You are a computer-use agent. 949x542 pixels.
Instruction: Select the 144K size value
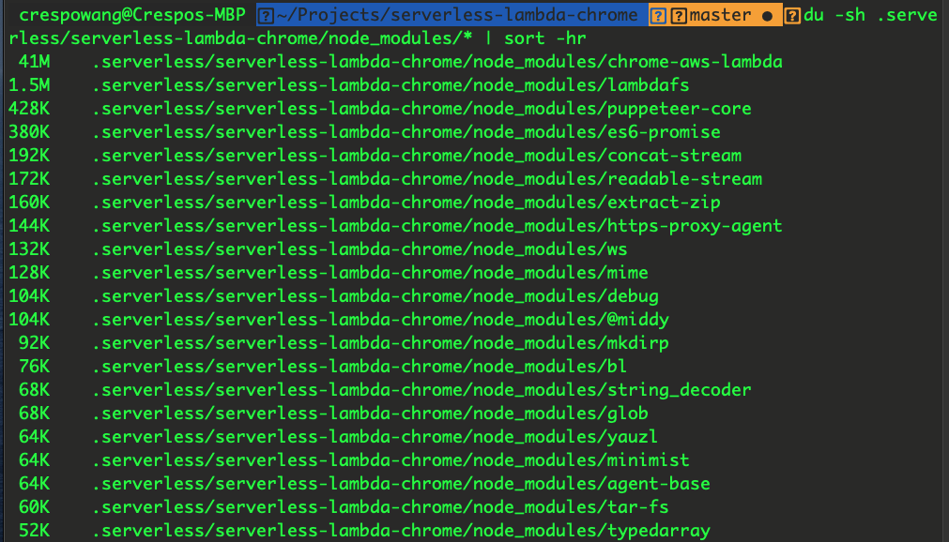[30, 226]
